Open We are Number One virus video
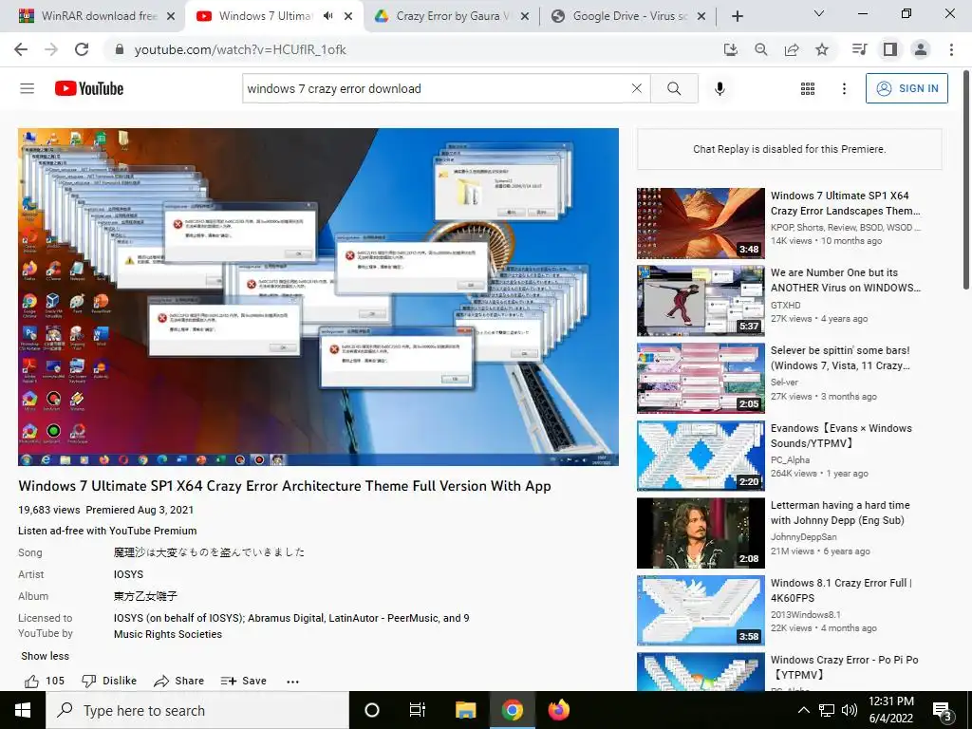The height and width of the screenshot is (729, 972). point(846,280)
